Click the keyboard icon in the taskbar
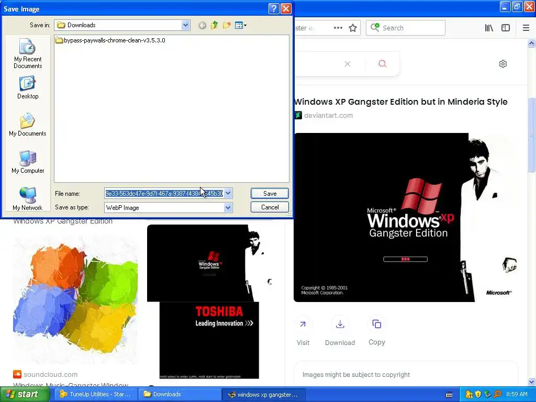 coord(449,395)
